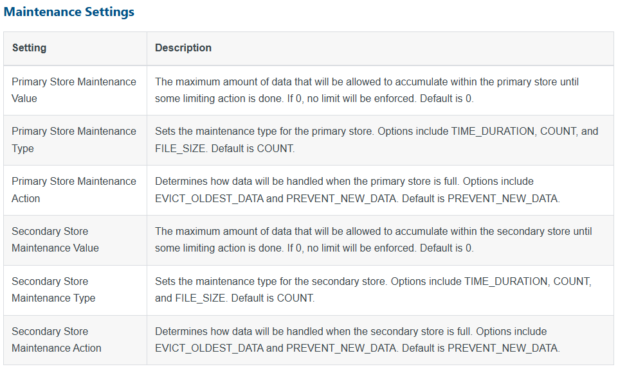Click the Secondary Store Maintenance Value cell
This screenshot has width=618, height=369.
pyautogui.click(x=75, y=240)
